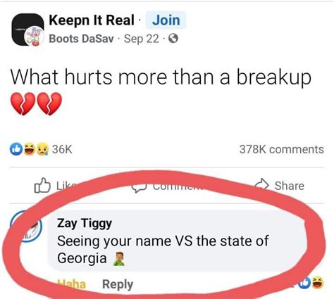Reply to Zay Tiggy's comment
The image size is (334, 299).
pos(118,284)
